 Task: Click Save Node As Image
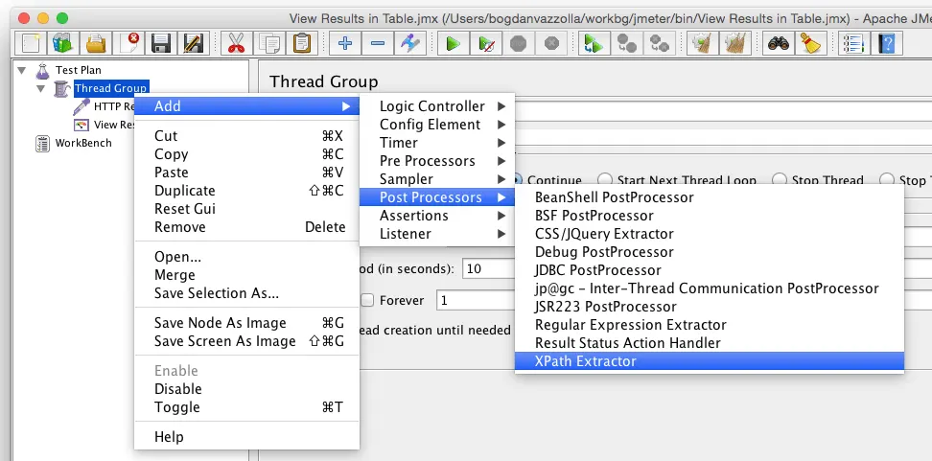coord(246,323)
